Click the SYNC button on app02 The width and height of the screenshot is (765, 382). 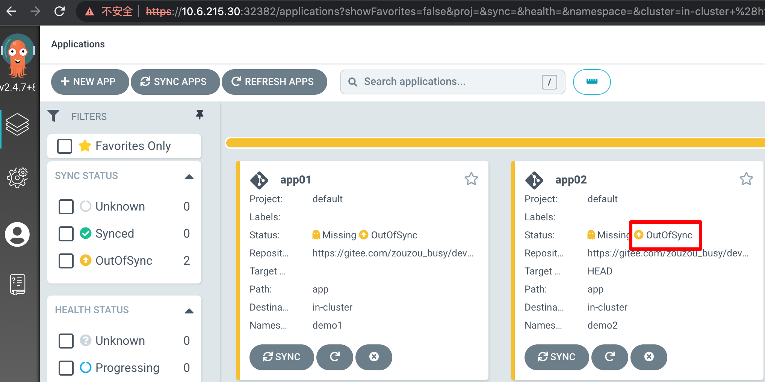557,357
